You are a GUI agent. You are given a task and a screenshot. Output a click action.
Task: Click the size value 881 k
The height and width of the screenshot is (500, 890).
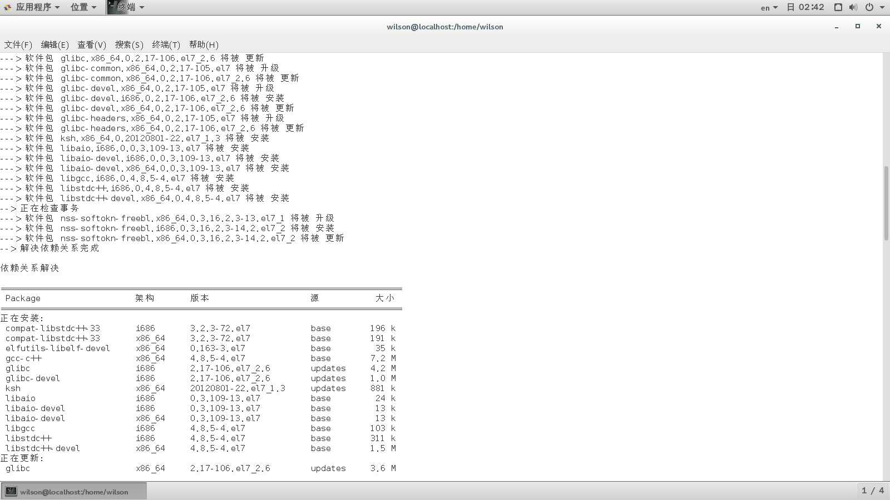[x=383, y=388]
